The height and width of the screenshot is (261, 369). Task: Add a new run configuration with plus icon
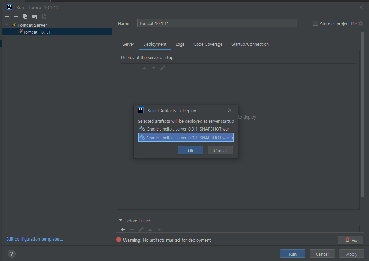point(7,17)
